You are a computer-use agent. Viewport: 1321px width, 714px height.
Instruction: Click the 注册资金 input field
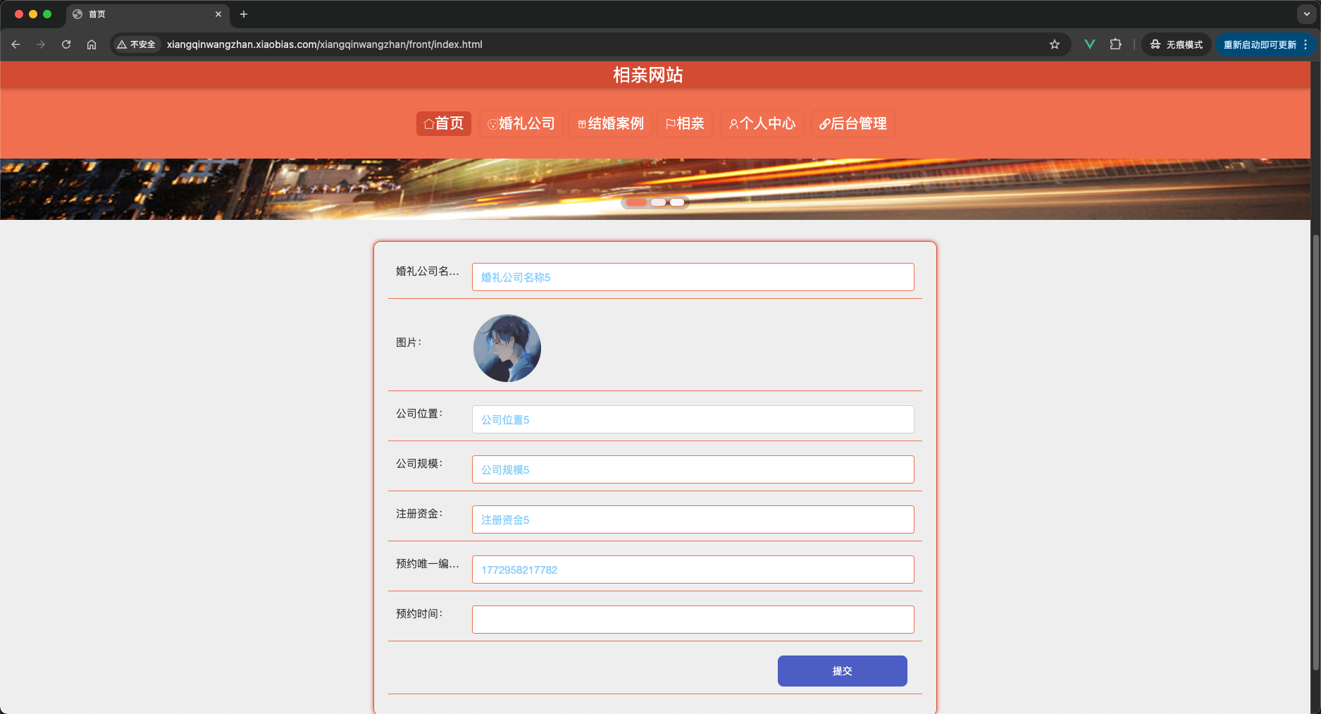click(x=693, y=519)
